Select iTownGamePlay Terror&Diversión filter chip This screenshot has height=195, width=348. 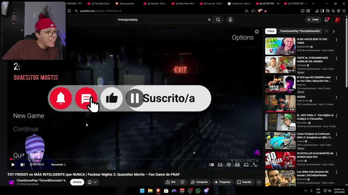pyautogui.click(x=300, y=31)
